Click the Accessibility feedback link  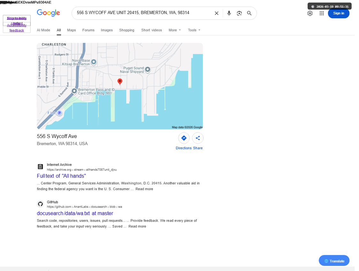(17, 28)
